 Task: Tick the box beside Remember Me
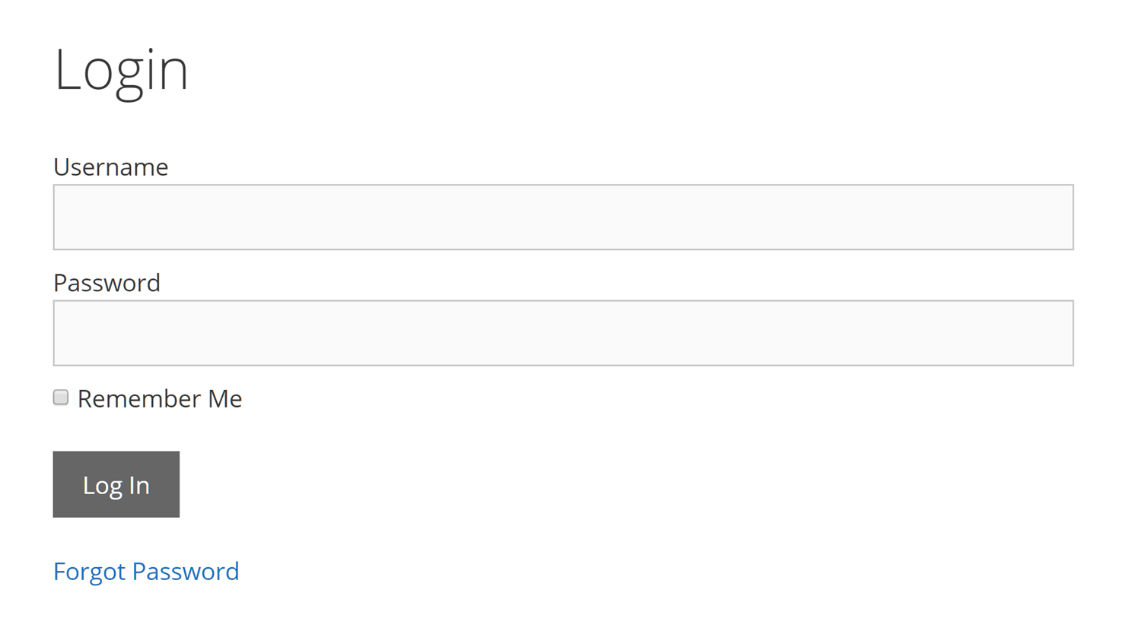click(x=61, y=398)
